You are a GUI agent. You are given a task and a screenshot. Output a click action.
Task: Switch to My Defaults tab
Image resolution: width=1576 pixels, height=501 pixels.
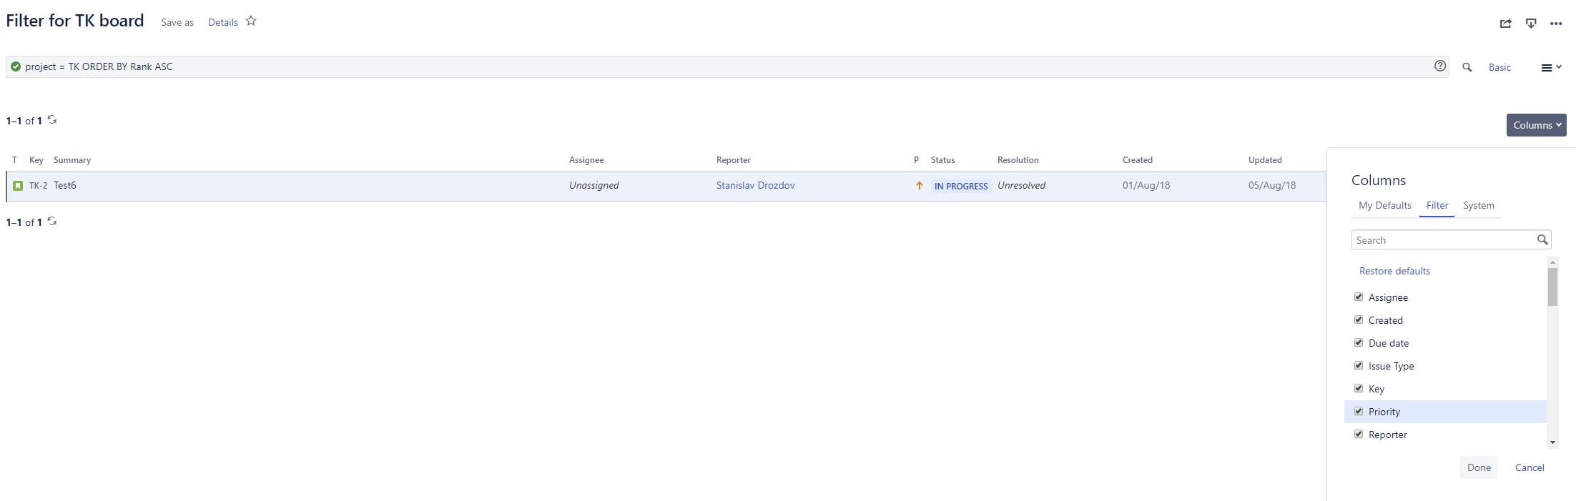tap(1384, 205)
